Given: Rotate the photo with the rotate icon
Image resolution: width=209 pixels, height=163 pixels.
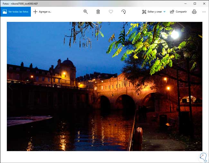Looking at the screenshot, I should click(x=123, y=12).
